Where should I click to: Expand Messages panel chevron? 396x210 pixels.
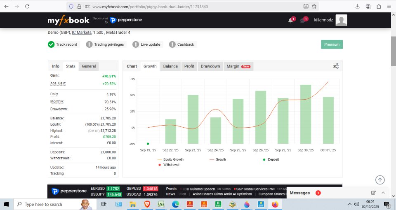coord(383,193)
